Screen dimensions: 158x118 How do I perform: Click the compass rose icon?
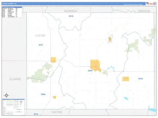[x=7, y=95]
